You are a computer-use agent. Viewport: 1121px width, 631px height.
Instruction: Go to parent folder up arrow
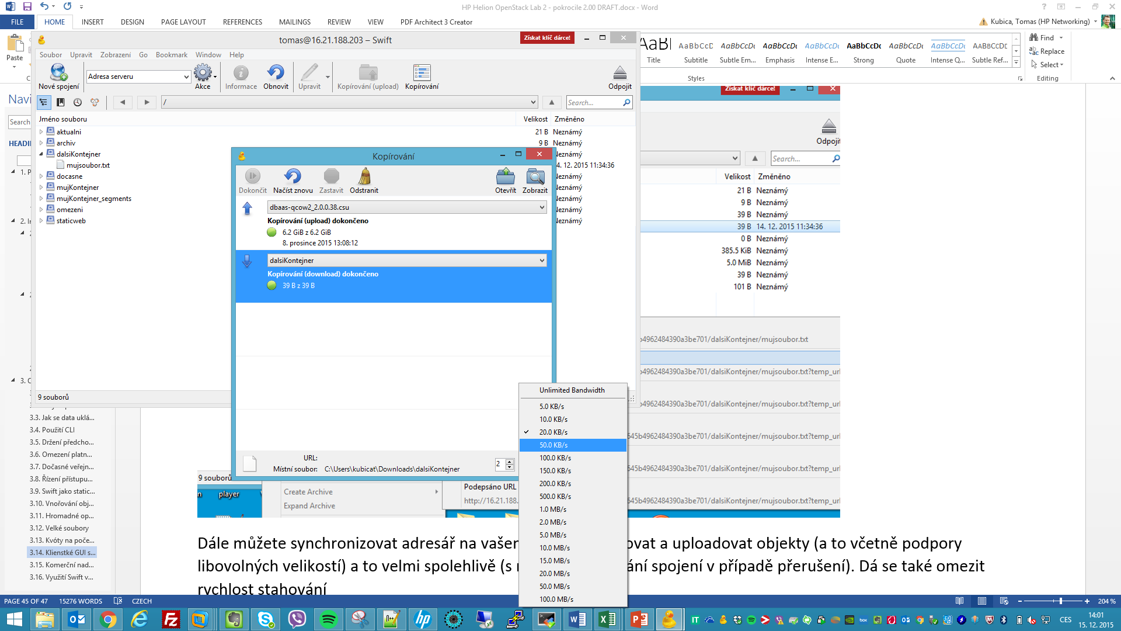(552, 102)
